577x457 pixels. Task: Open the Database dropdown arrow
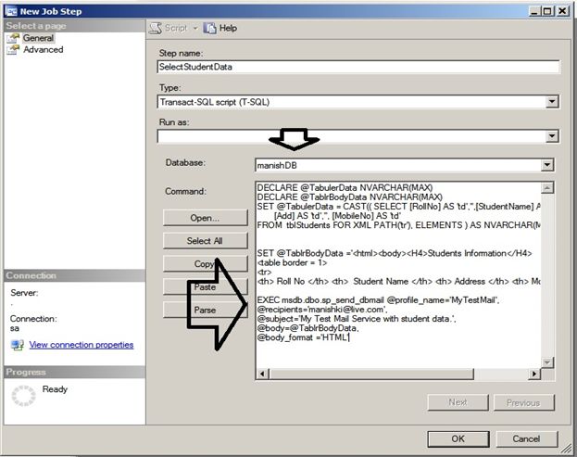[547, 165]
